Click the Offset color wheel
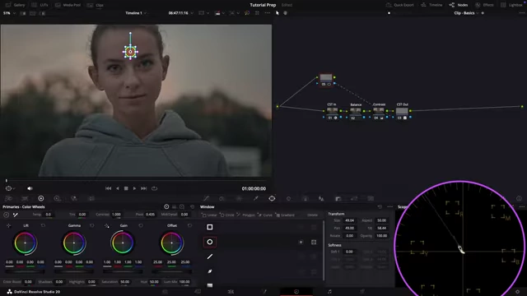The image size is (527, 296). point(172,243)
